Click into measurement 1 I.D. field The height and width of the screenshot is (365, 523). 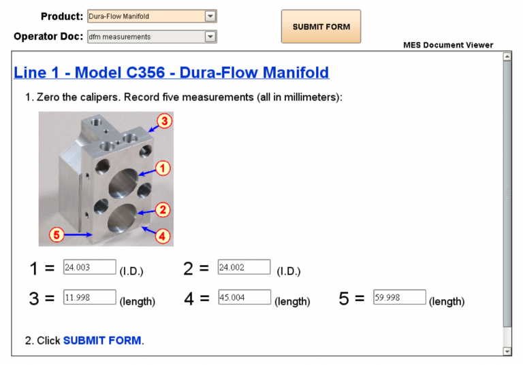coord(89,268)
